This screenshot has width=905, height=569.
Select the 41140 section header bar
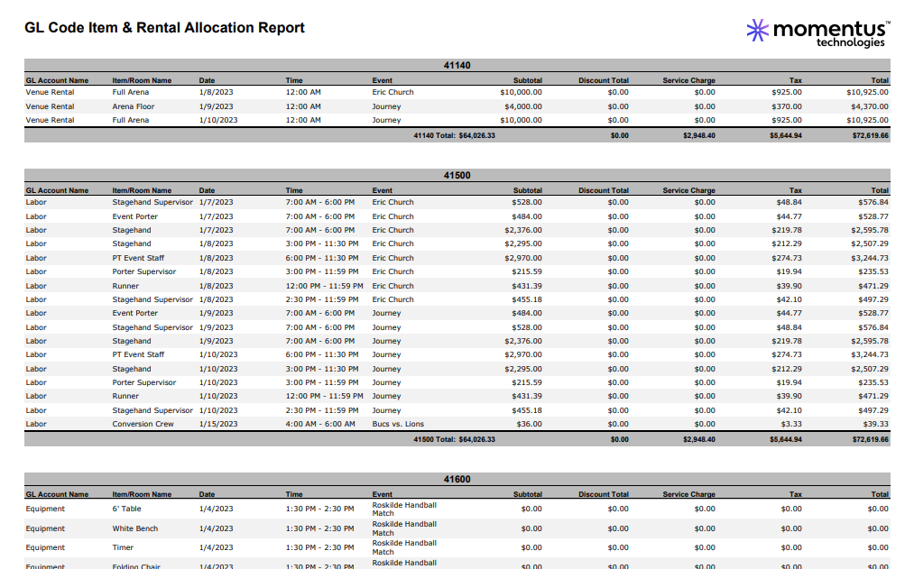pyautogui.click(x=452, y=65)
